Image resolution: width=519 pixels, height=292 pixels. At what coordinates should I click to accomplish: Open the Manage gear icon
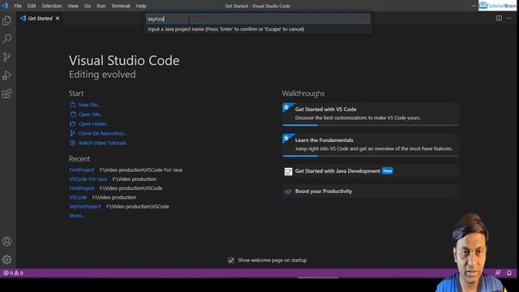(6, 260)
